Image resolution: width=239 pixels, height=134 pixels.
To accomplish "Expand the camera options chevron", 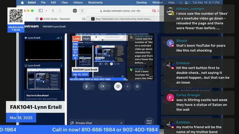I will pyautogui.click(x=108, y=86).
